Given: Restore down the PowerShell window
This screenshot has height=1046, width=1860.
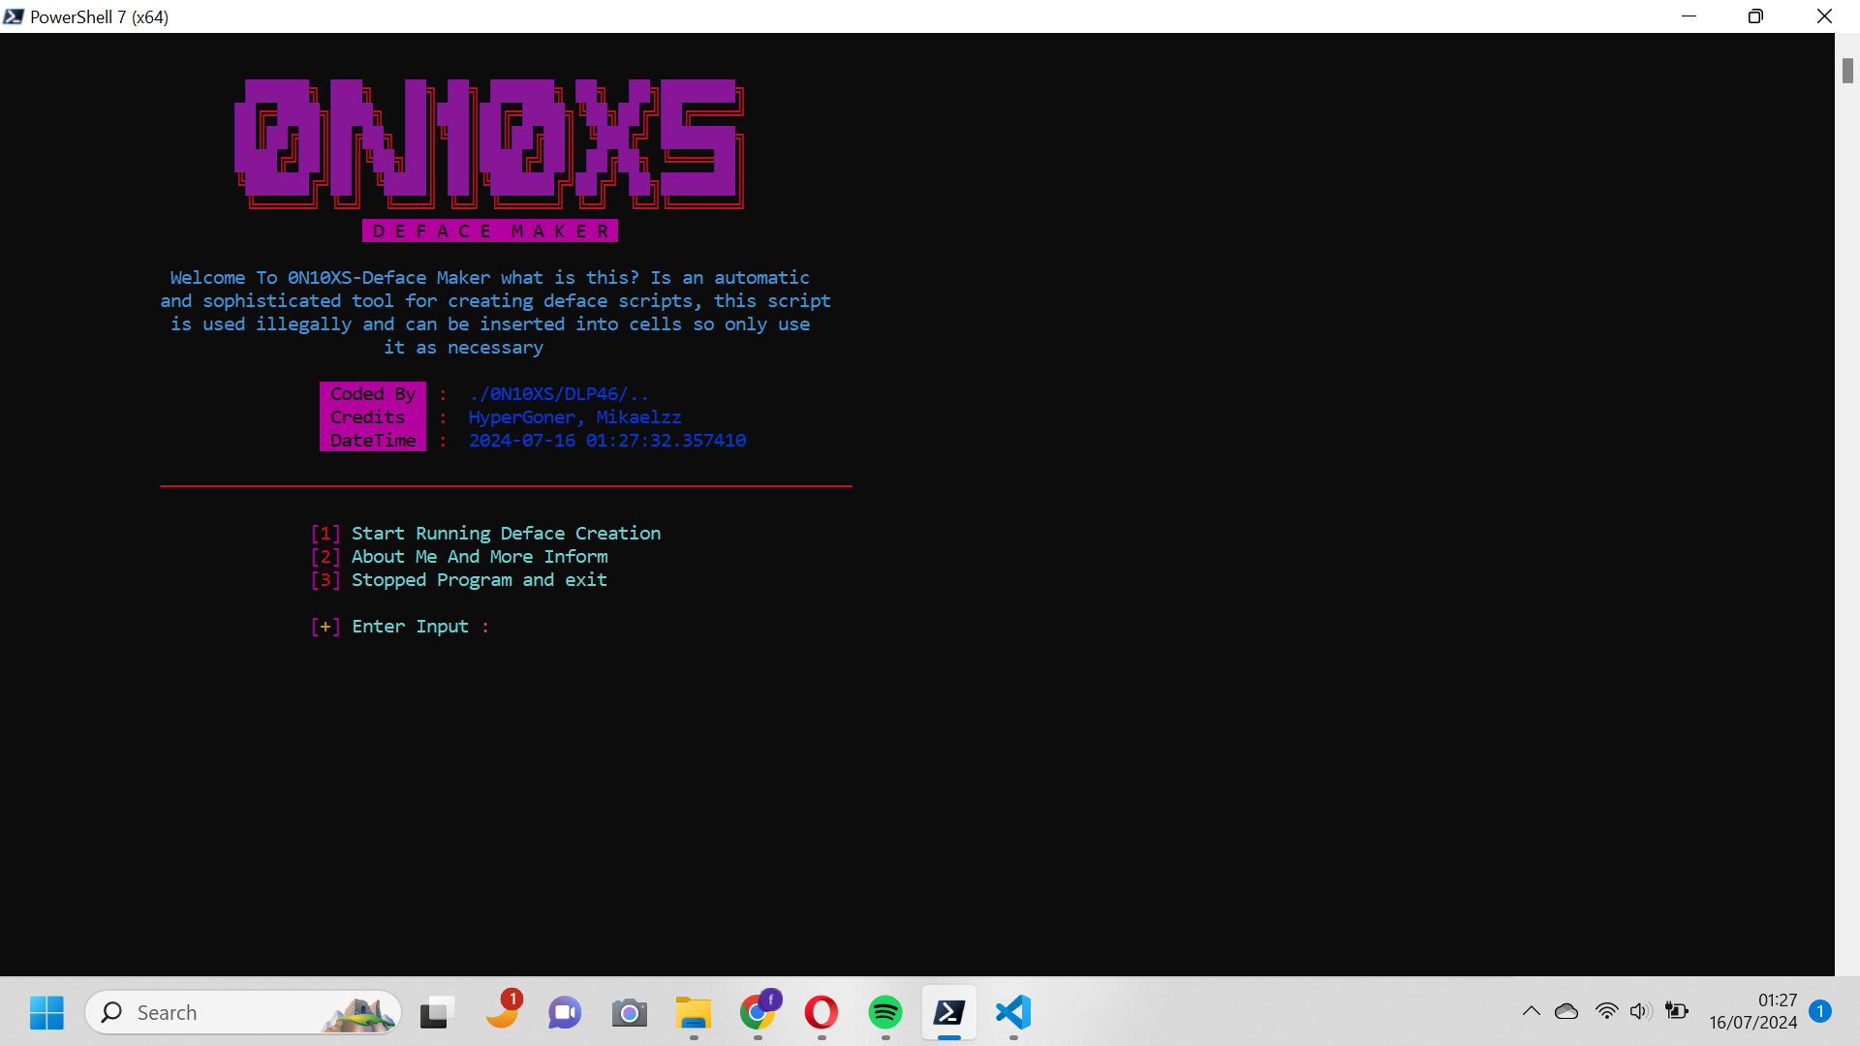Looking at the screenshot, I should point(1755,16).
